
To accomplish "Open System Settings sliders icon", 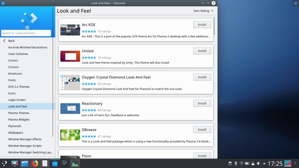I will coord(65,164).
